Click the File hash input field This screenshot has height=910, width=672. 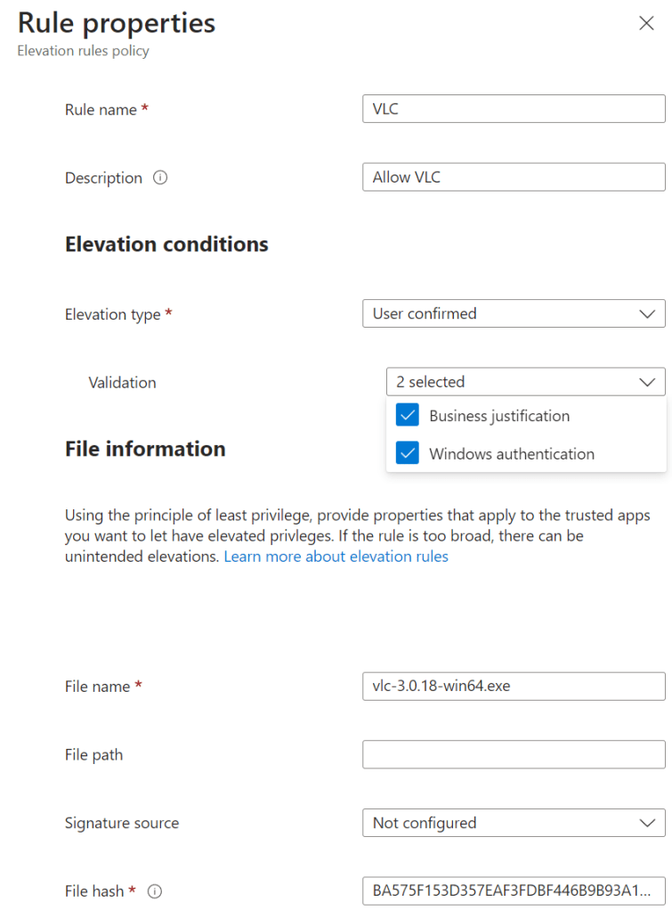[514, 890]
